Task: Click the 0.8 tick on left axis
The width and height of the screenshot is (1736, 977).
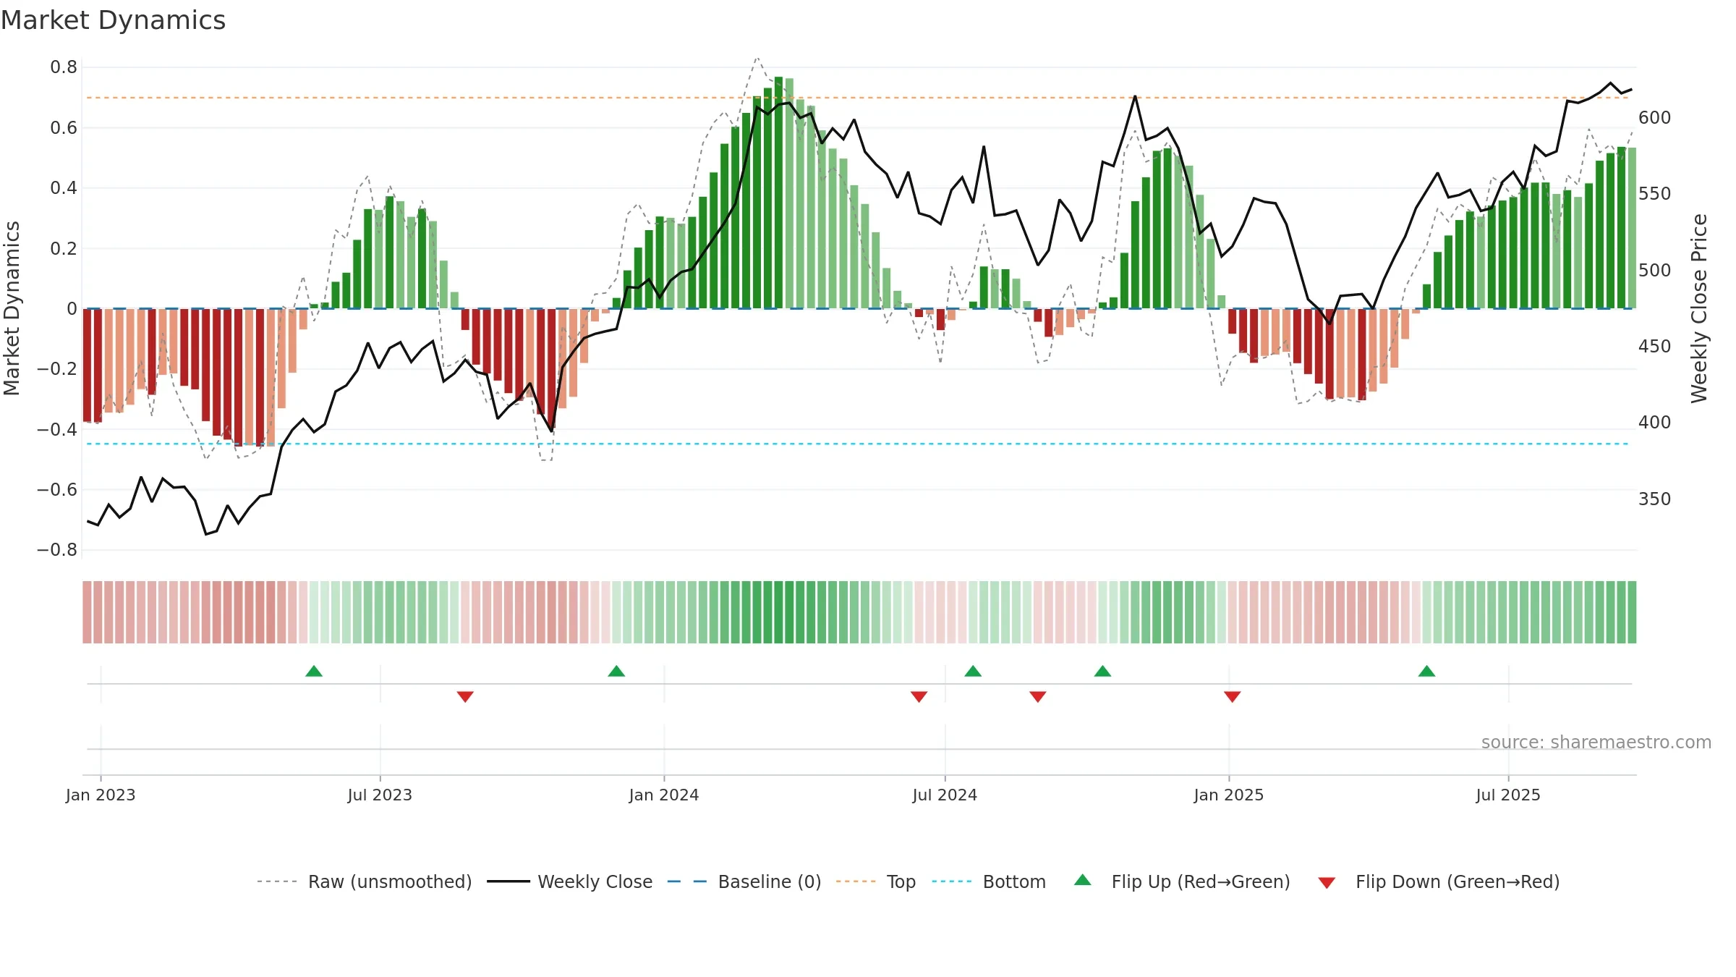Action: [64, 67]
